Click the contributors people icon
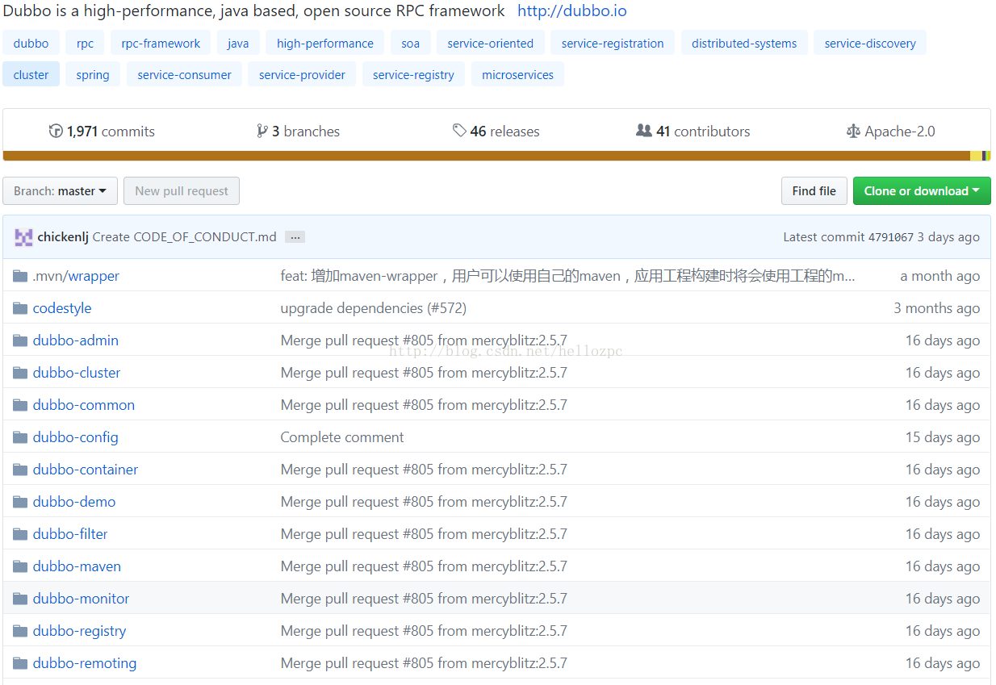The width and height of the screenshot is (996, 685). pyautogui.click(x=644, y=130)
